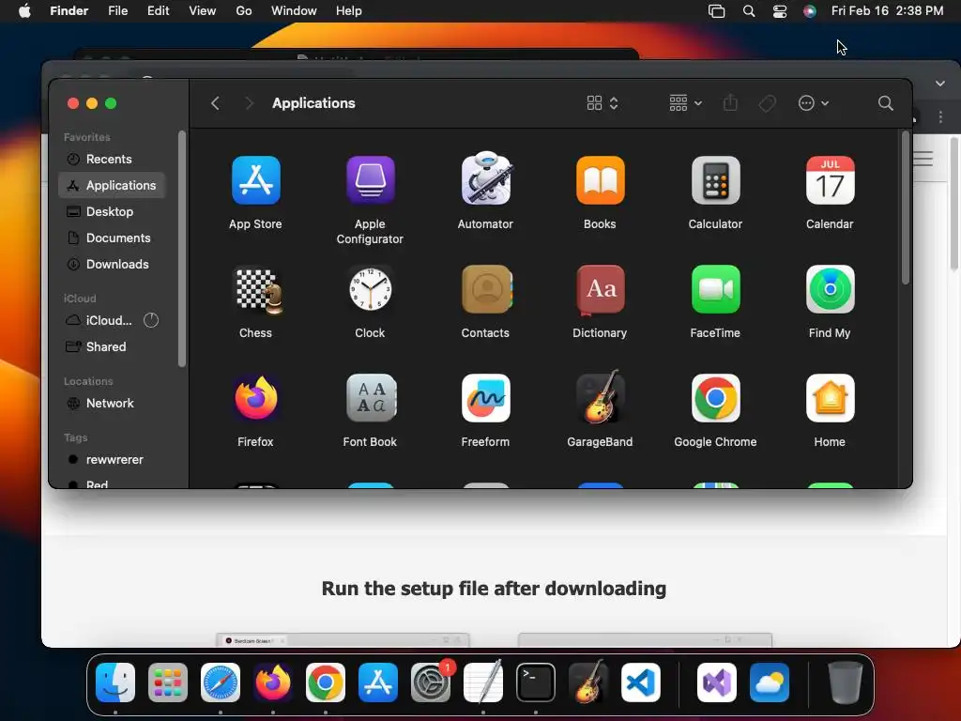Select the Home app icon

point(830,398)
